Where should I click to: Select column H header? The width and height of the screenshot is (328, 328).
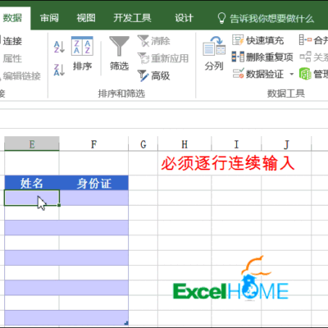(x=184, y=143)
